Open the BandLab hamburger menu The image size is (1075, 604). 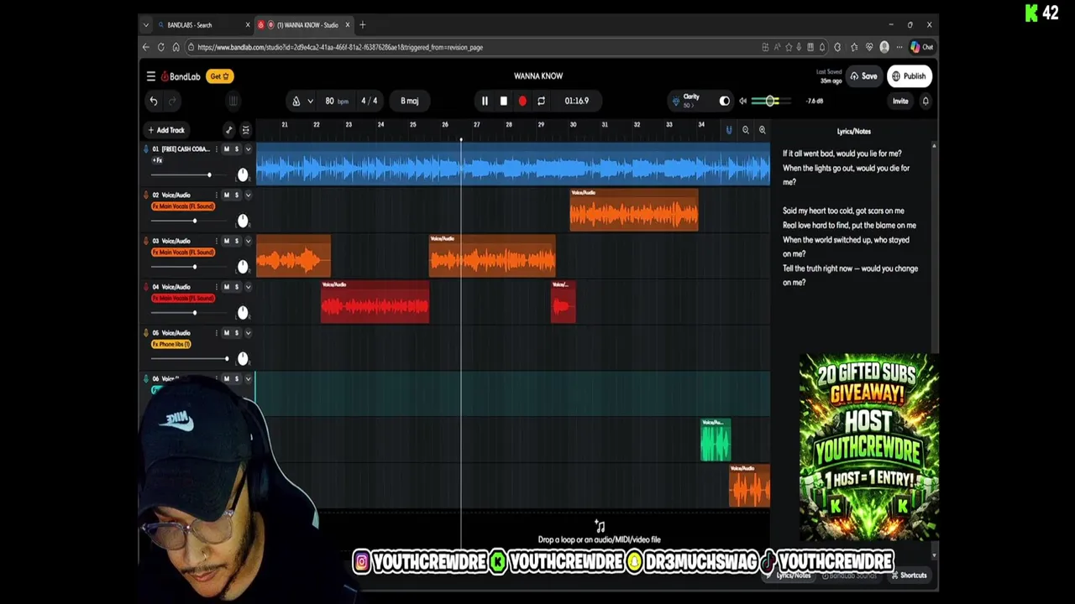151,76
